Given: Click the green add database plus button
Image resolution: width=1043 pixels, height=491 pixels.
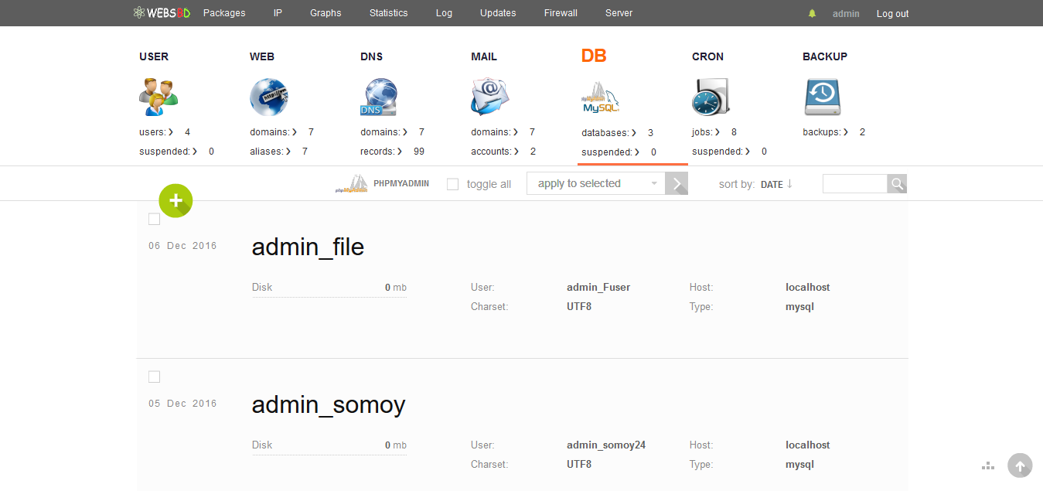Looking at the screenshot, I should tap(176, 201).
